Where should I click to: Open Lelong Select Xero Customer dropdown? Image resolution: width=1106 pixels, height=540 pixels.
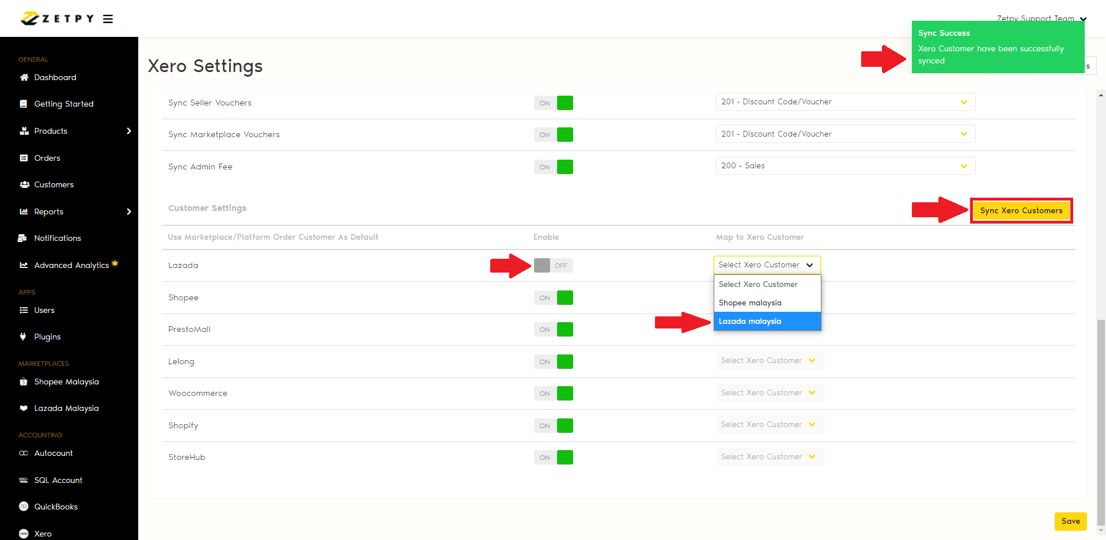click(x=769, y=361)
